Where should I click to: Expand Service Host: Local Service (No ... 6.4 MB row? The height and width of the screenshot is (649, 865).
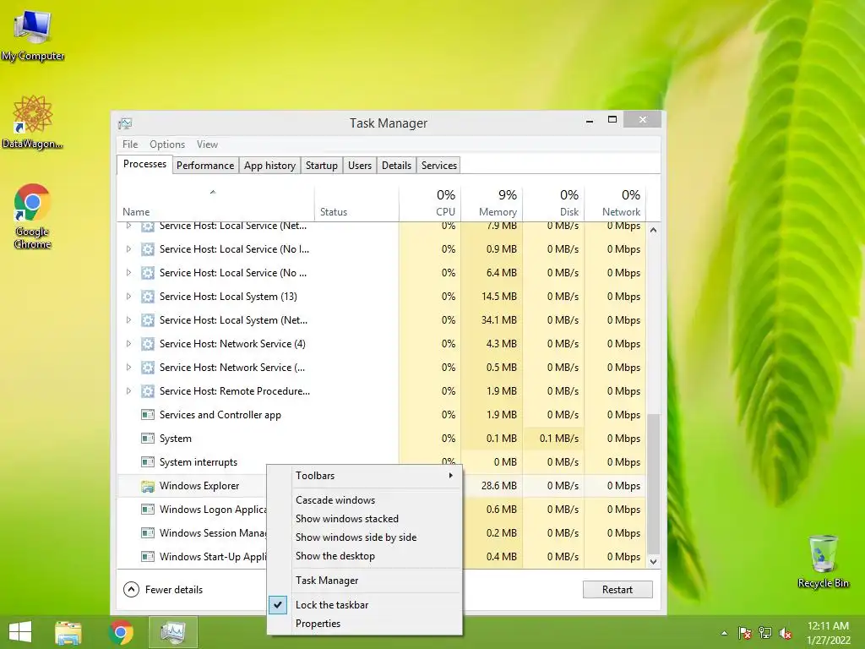128,273
